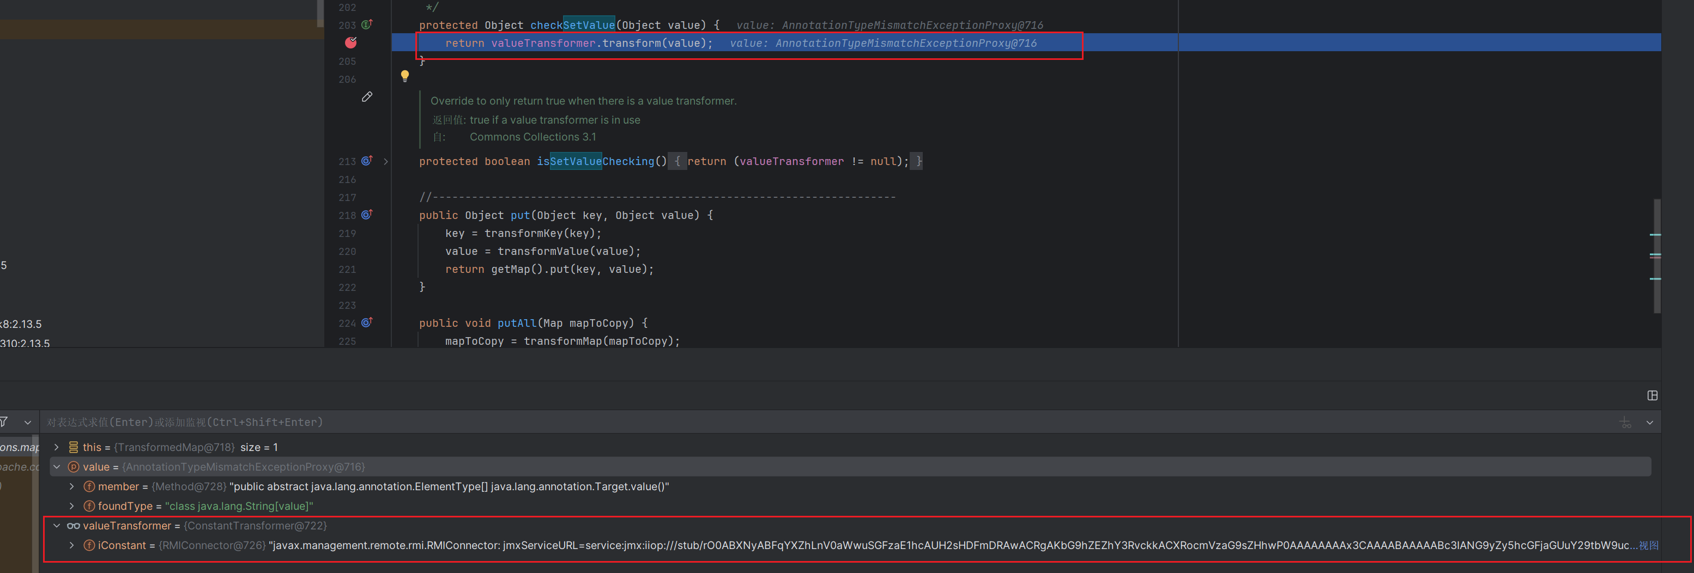1694x573 pixels.
Task: Click the field icon next to 'member'
Action: 89,486
